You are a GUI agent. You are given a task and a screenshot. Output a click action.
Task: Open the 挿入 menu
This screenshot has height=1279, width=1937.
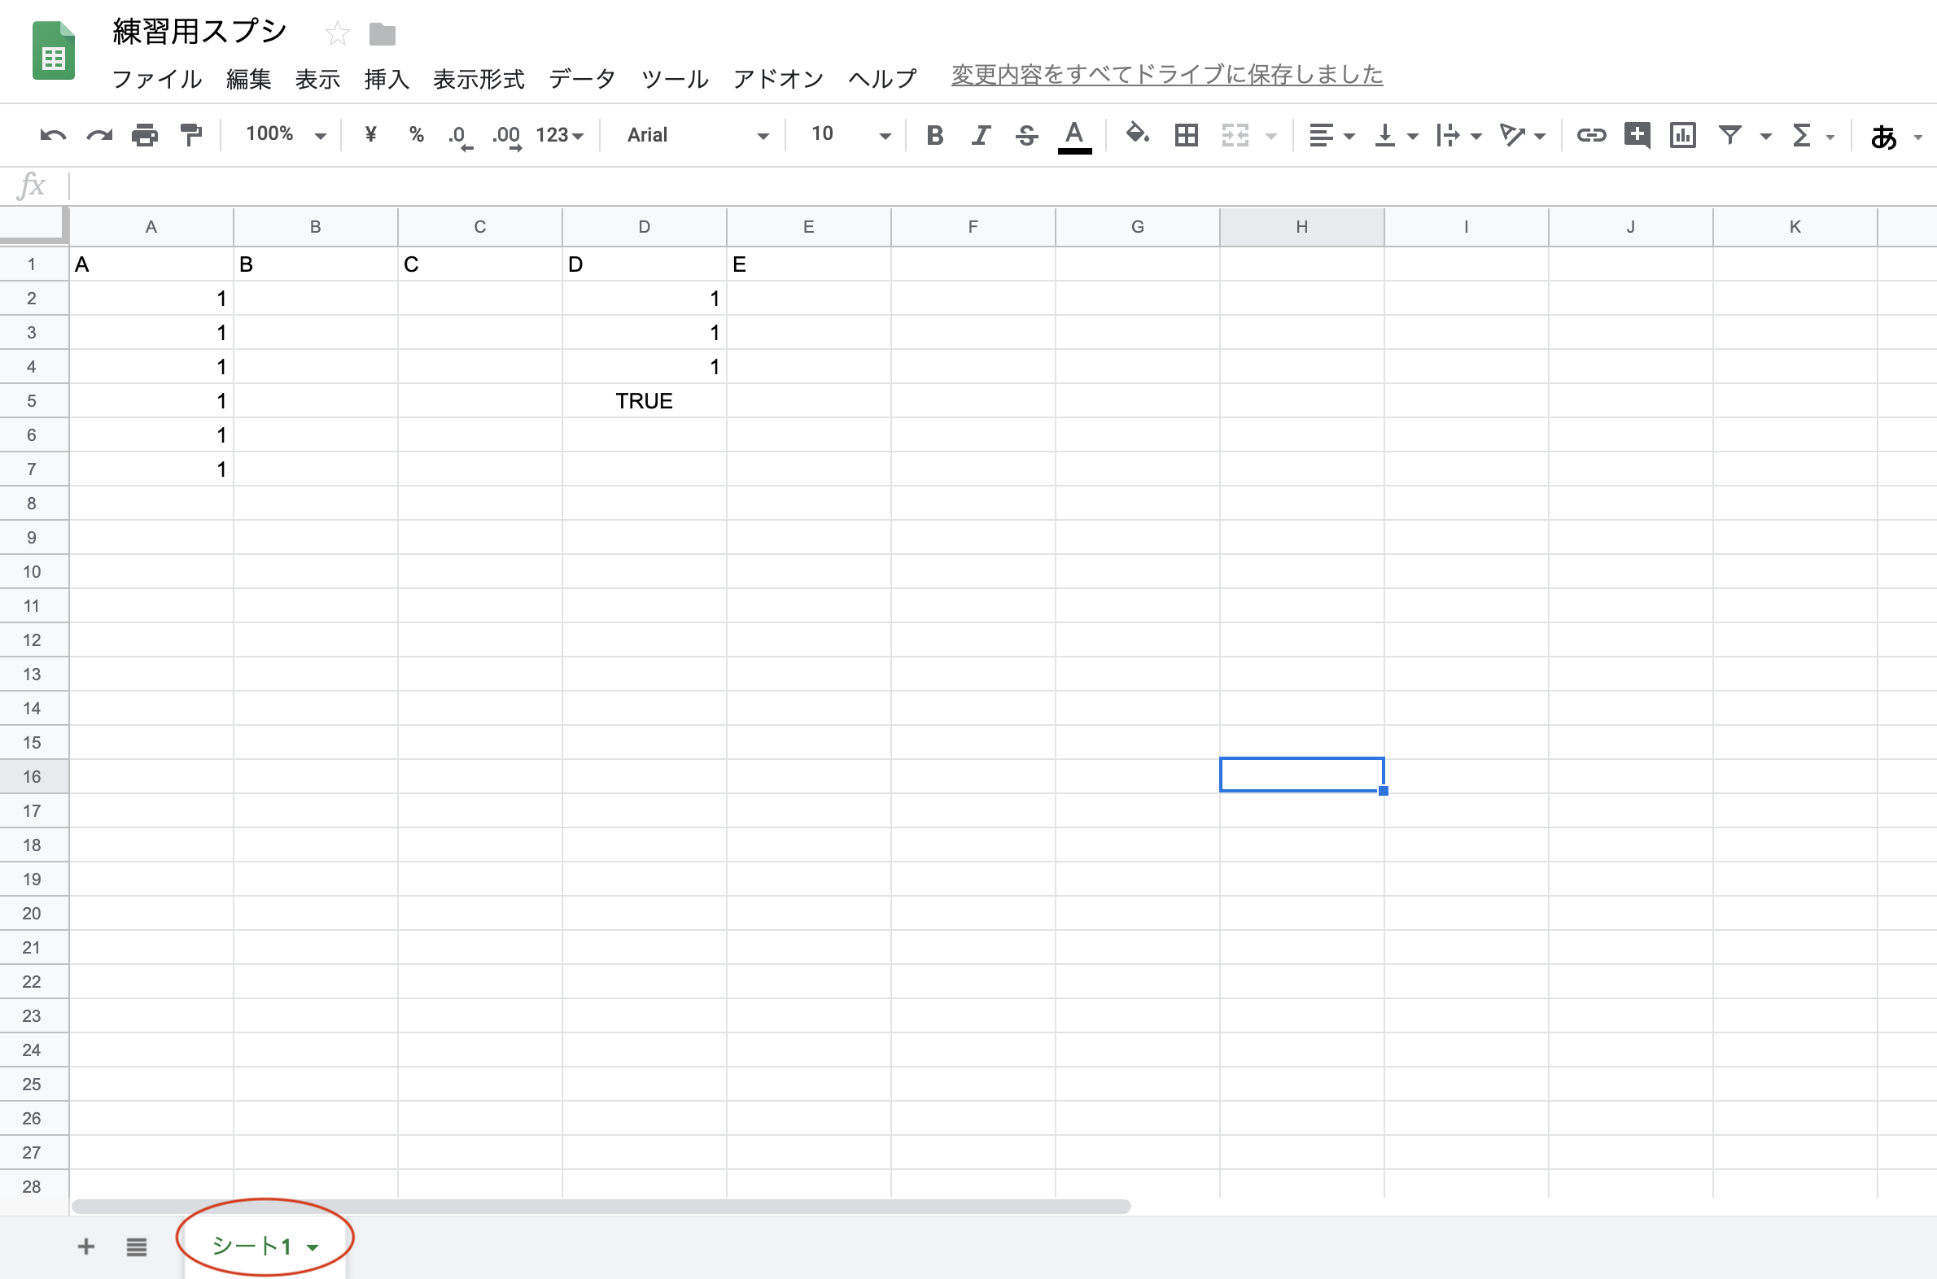click(387, 78)
